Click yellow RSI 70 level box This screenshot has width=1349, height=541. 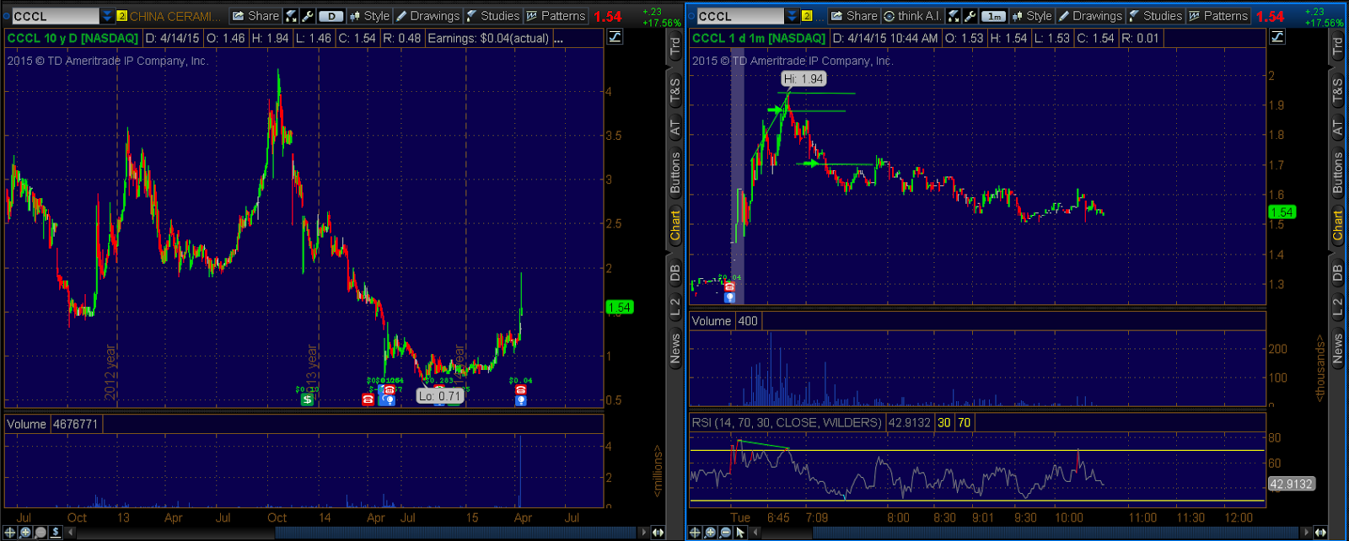coord(964,423)
